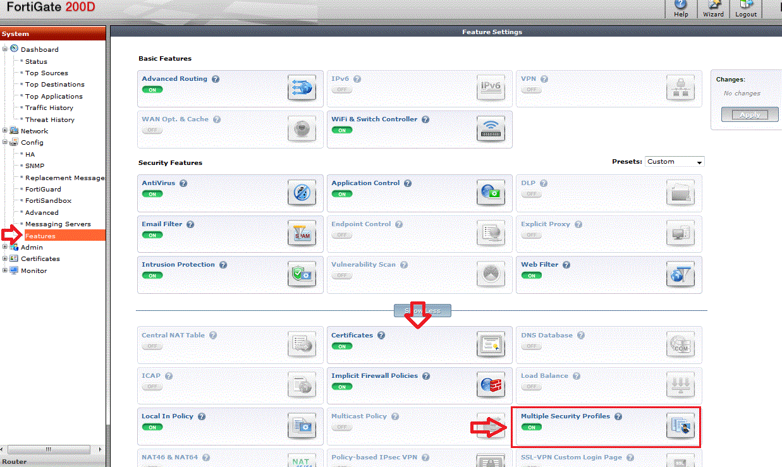Open help for Web Filter
The height and width of the screenshot is (467, 782).
566,265
